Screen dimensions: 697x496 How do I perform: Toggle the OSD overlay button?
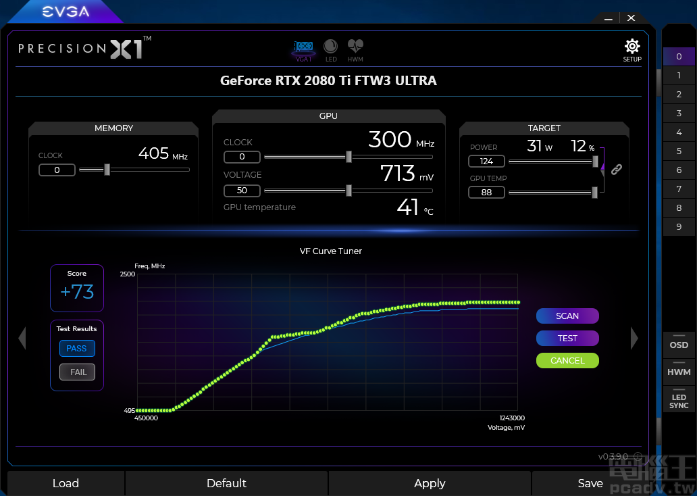coord(679,345)
